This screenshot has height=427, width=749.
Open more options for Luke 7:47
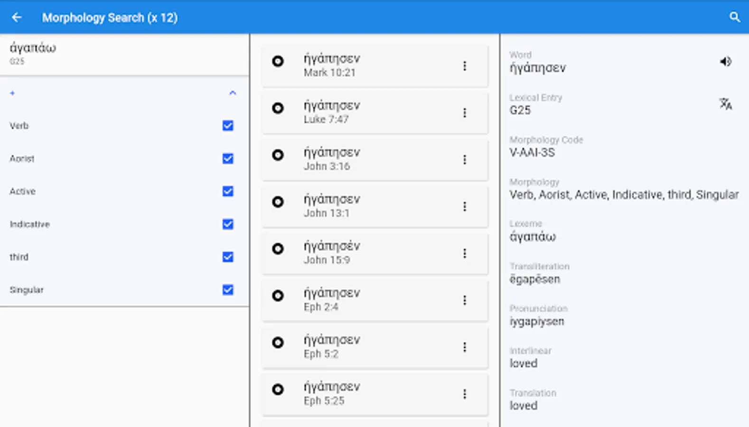pyautogui.click(x=465, y=113)
